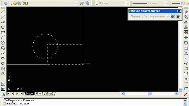
Task: Select the Copy objects tool
Action: (x=186, y=17)
